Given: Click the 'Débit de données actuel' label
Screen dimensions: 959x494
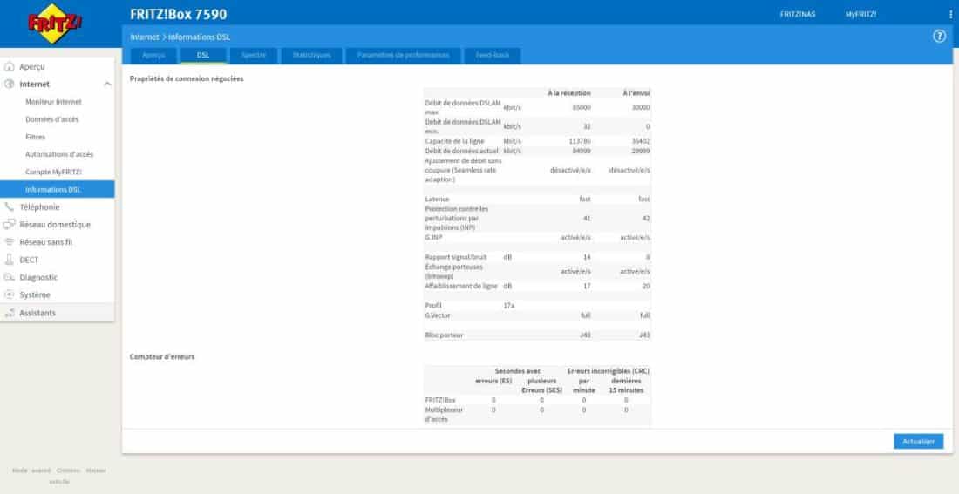Looking at the screenshot, I should tap(462, 151).
